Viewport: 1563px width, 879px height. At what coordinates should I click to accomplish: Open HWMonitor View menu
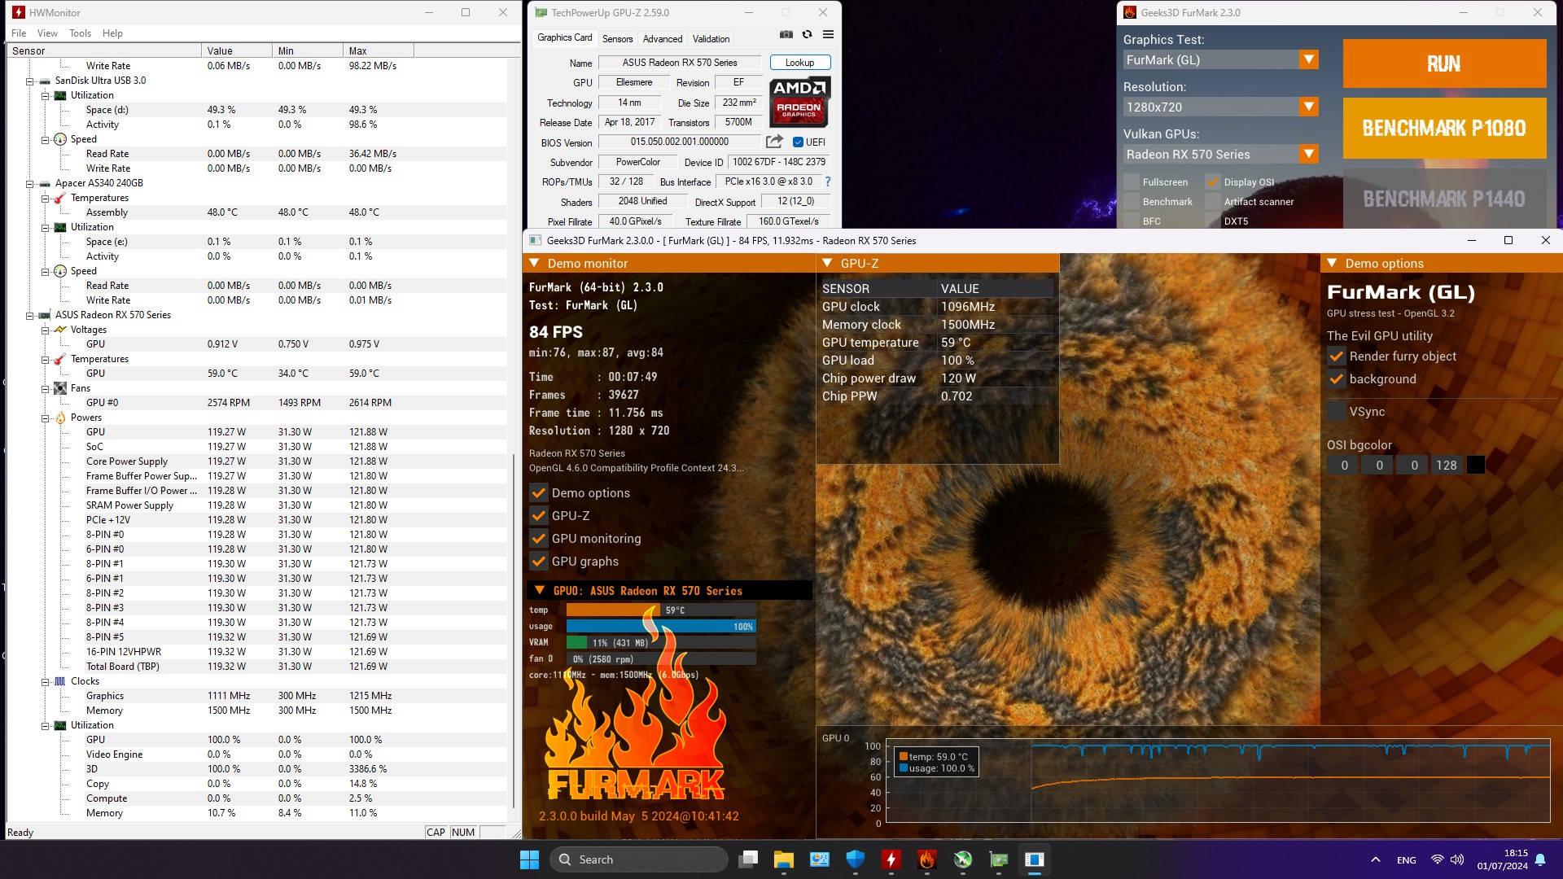pos(47,33)
